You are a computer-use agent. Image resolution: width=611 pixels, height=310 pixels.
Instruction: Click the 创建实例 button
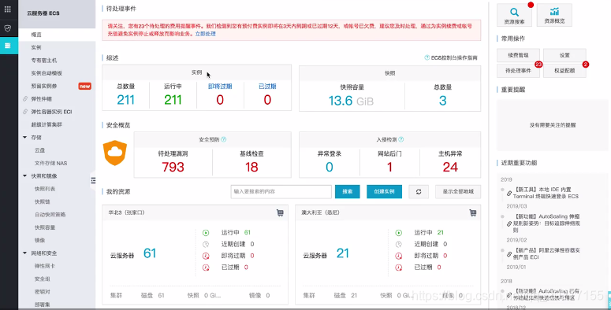(384, 192)
